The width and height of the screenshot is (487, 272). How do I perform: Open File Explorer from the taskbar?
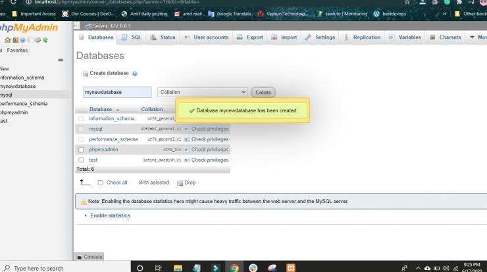(178, 268)
